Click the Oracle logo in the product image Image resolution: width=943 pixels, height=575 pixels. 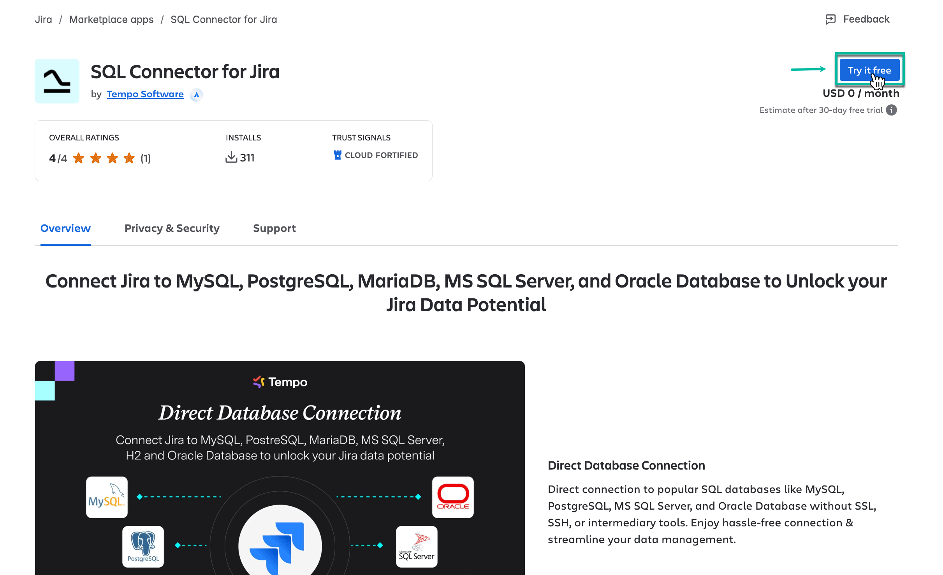(x=452, y=497)
